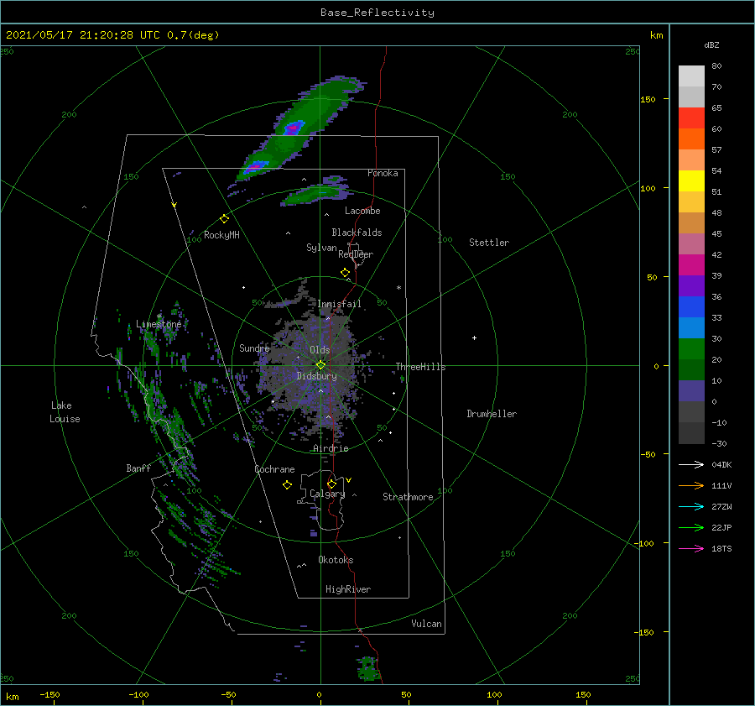
Task: Pick the indigo 0–10 dBZ color swatch
Action: [x=691, y=391]
